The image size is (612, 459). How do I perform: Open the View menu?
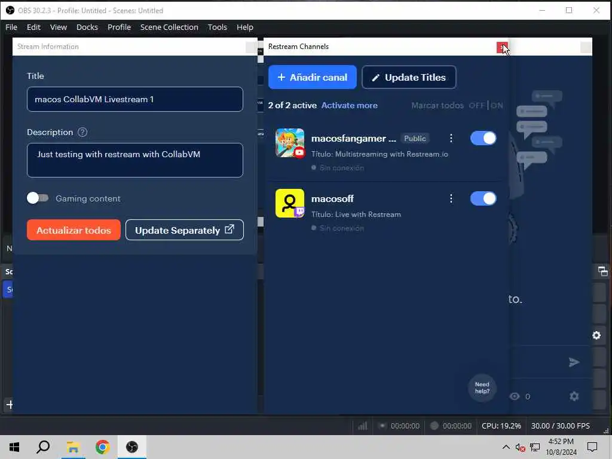pos(58,27)
